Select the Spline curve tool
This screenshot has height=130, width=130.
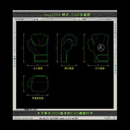tap(14, 42)
